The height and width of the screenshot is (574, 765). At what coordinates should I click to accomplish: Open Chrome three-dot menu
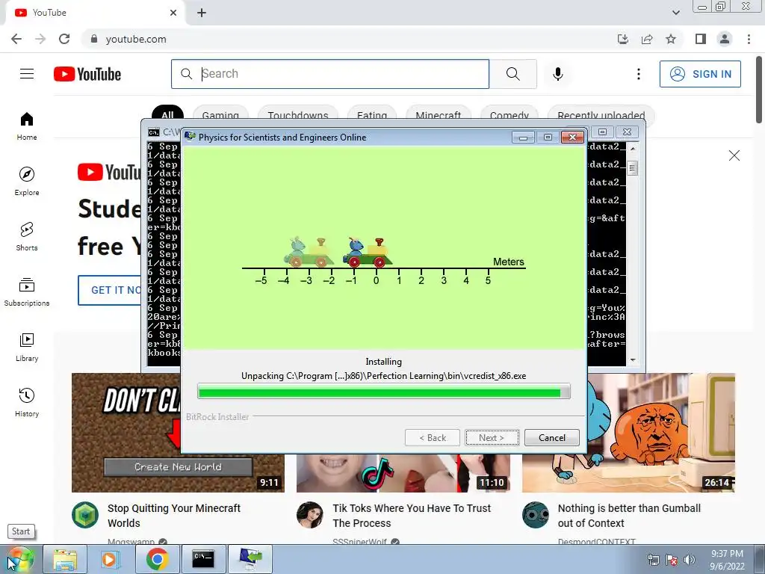(x=749, y=39)
